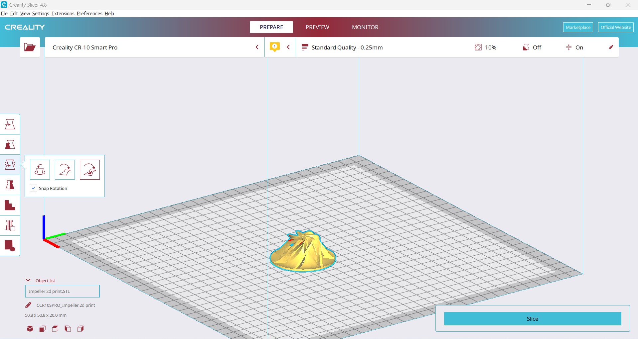Switch to the MONITOR stage tab
This screenshot has height=339, width=638.
pos(365,27)
